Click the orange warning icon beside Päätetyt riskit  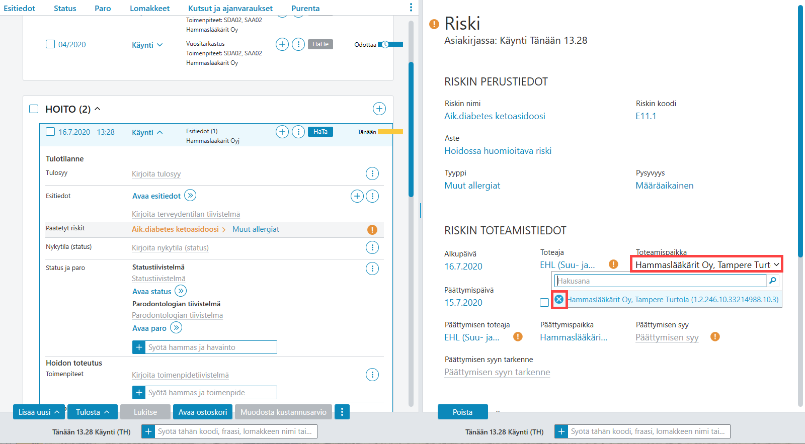click(372, 229)
